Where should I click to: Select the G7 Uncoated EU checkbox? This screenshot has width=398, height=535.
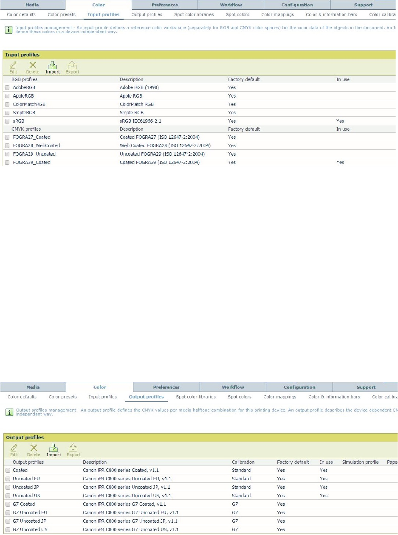(x=8, y=513)
